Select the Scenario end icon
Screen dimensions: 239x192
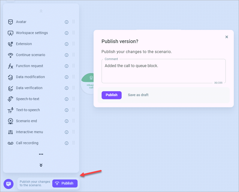coord(10,121)
